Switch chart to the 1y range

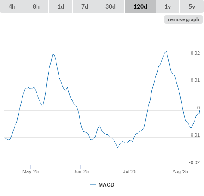(168, 6)
